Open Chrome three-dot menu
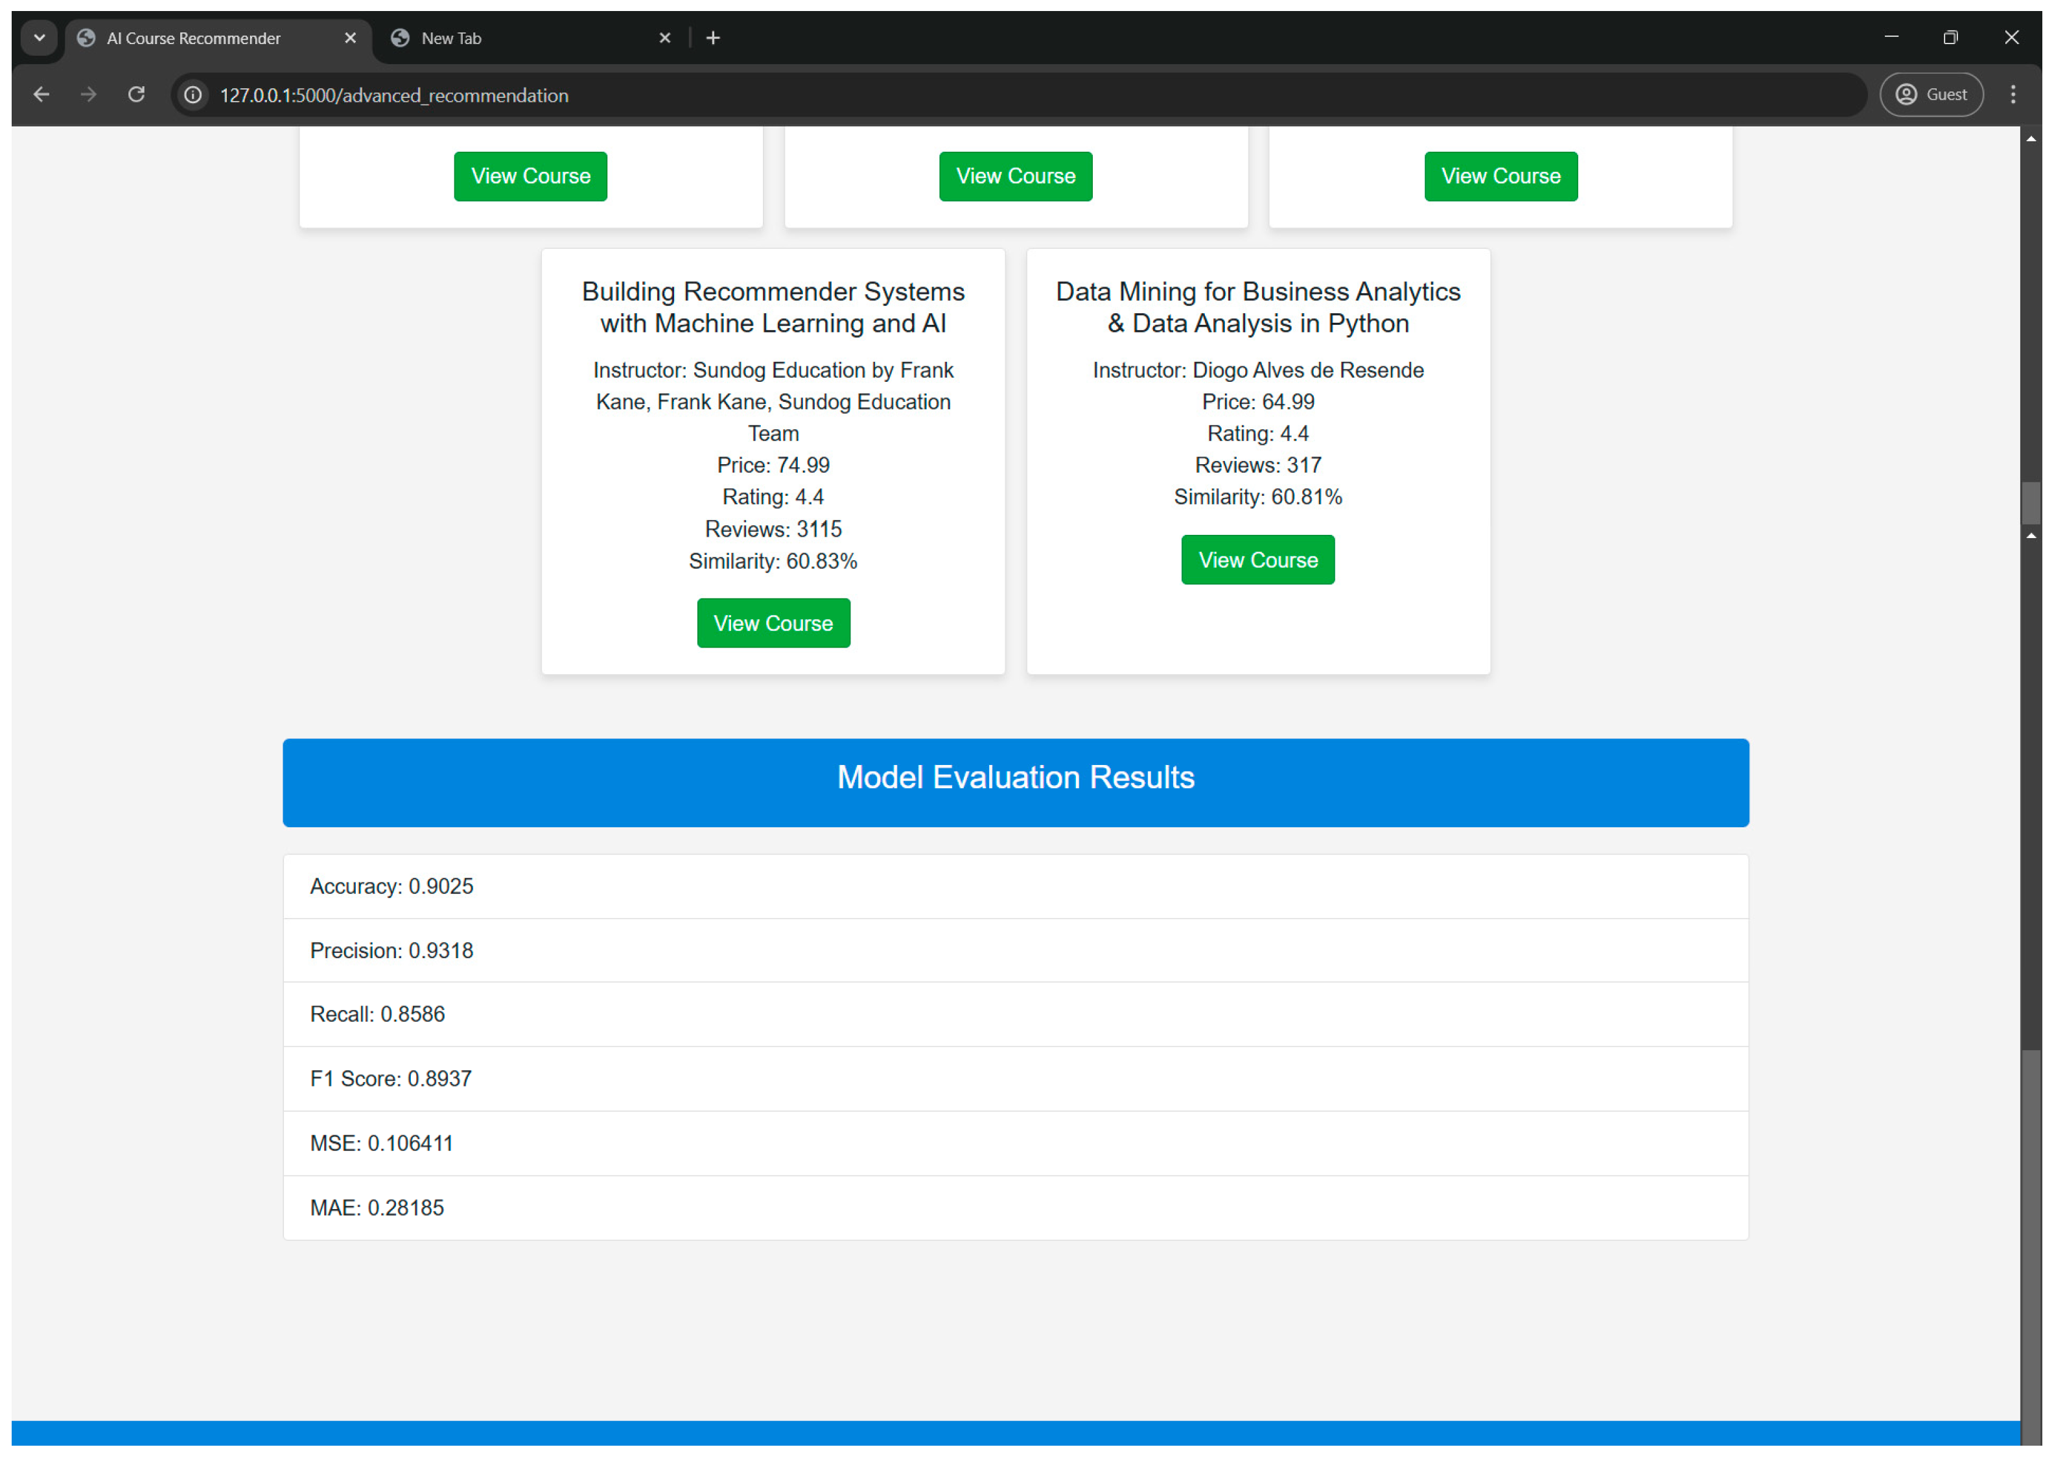2054x1458 pixels. point(2013,94)
